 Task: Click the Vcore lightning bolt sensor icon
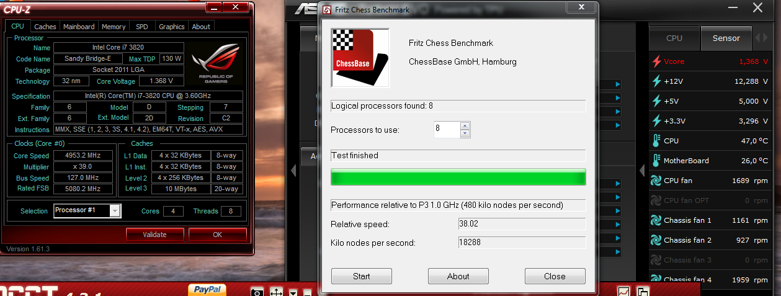click(656, 61)
